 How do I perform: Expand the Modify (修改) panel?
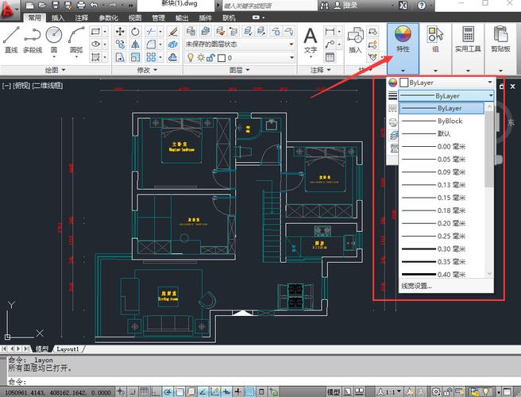pos(147,70)
